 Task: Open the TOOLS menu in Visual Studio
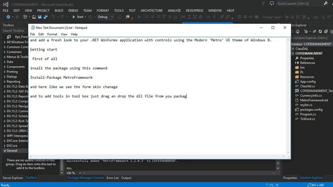119,10
